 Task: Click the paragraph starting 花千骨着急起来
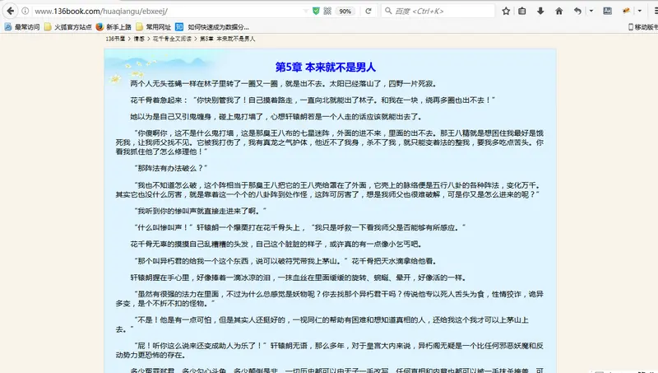[x=313, y=100]
